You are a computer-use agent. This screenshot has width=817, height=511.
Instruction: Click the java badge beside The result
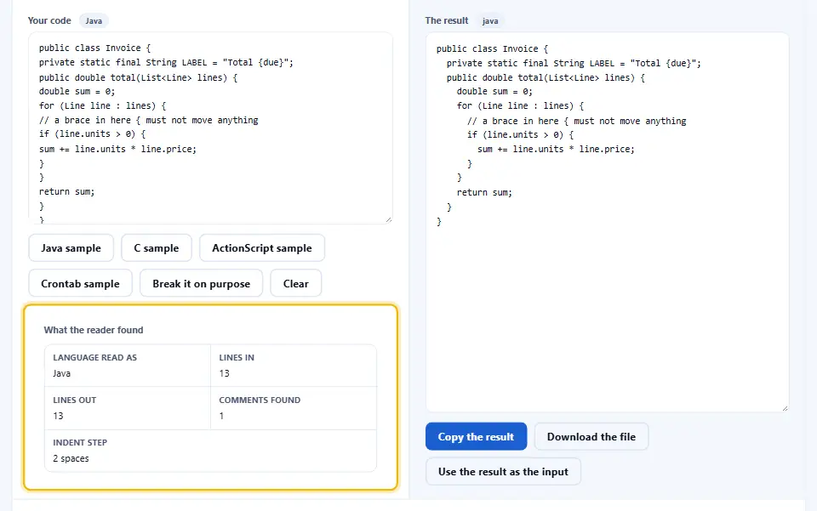click(490, 20)
